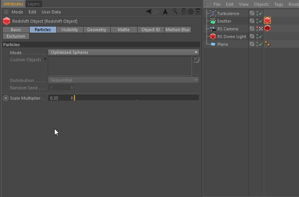
Task: Open the Tags menu in Object Manager
Action: tap(279, 4)
